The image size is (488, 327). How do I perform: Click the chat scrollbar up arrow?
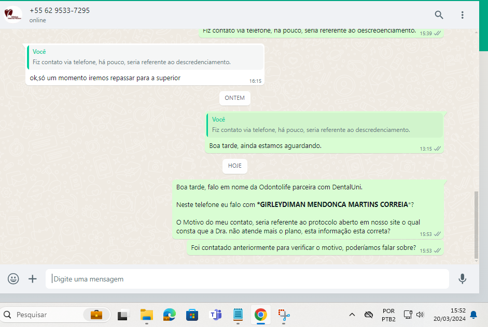coord(476,32)
